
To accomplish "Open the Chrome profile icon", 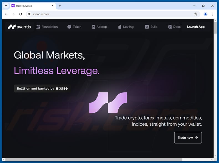I will pyautogui.click(x=205, y=14).
